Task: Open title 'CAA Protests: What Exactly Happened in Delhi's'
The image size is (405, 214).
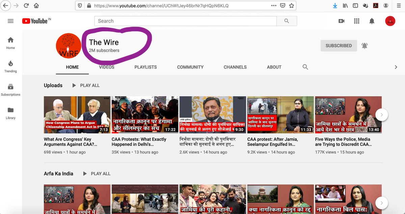Action: [x=139, y=142]
